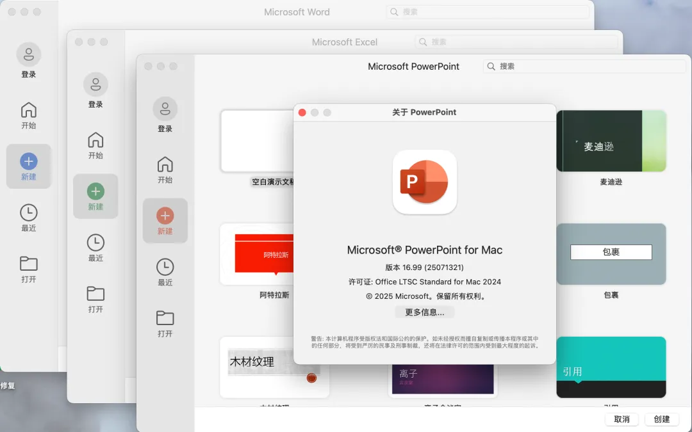Image resolution: width=692 pixels, height=432 pixels.
Task: Click the 关于 PowerPoint dialog title
Action: (425, 113)
